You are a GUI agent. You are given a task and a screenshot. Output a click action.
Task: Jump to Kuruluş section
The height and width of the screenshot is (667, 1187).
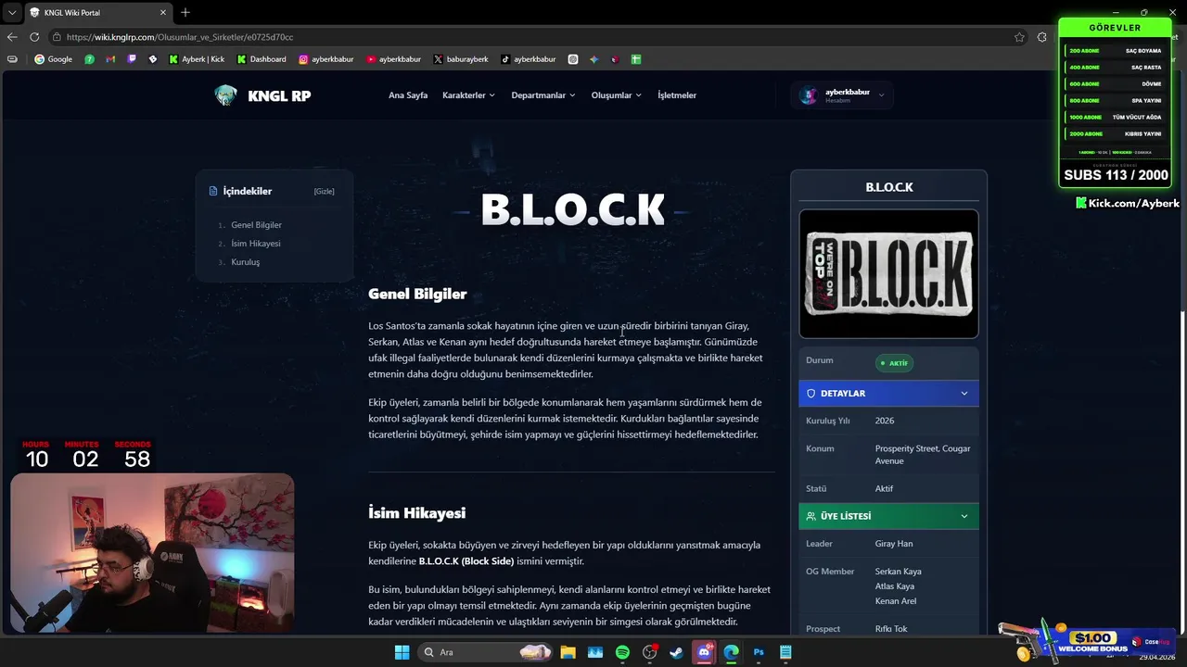click(x=246, y=262)
